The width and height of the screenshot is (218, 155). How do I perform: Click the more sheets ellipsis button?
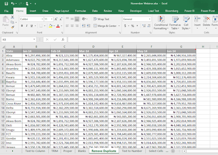167,151
